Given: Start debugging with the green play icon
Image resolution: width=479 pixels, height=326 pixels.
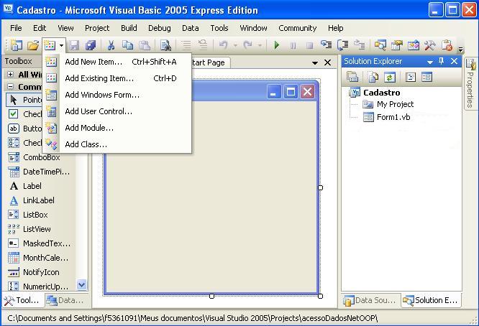Looking at the screenshot, I should [277, 45].
